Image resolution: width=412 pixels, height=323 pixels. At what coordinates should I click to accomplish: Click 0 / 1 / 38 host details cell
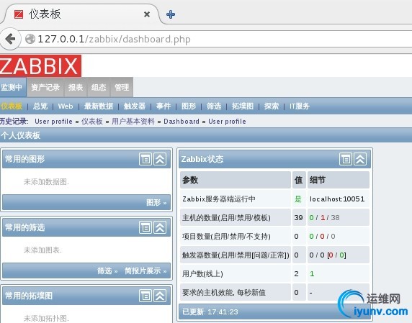pos(325,217)
